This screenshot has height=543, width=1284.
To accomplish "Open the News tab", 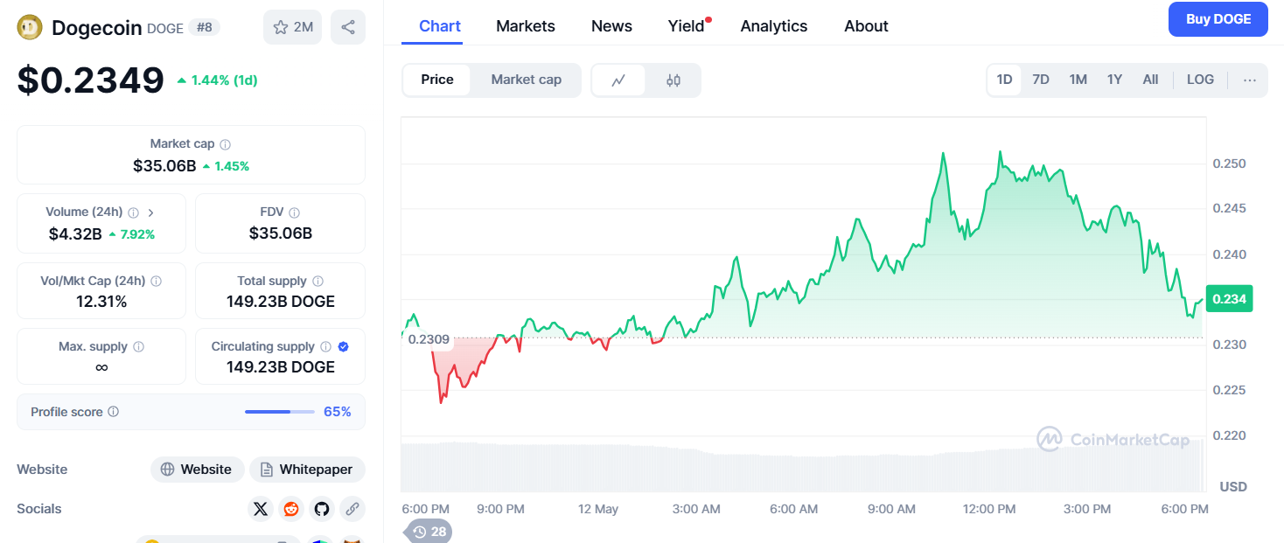I will point(611,26).
